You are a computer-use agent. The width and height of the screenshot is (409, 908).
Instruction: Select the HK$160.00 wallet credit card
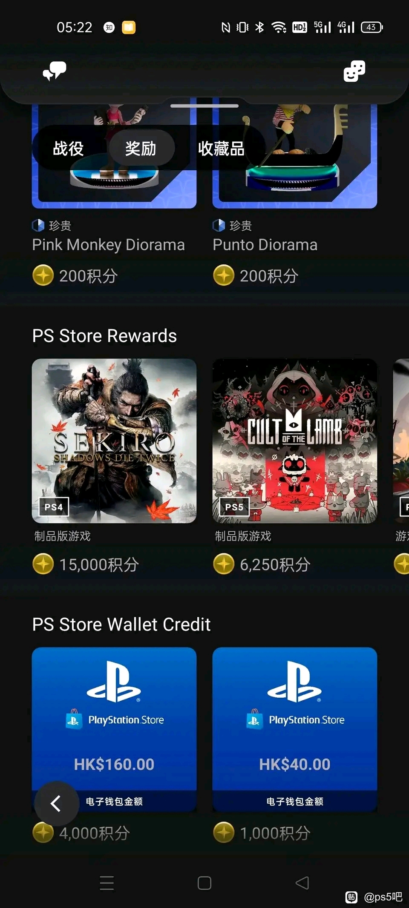(x=114, y=730)
